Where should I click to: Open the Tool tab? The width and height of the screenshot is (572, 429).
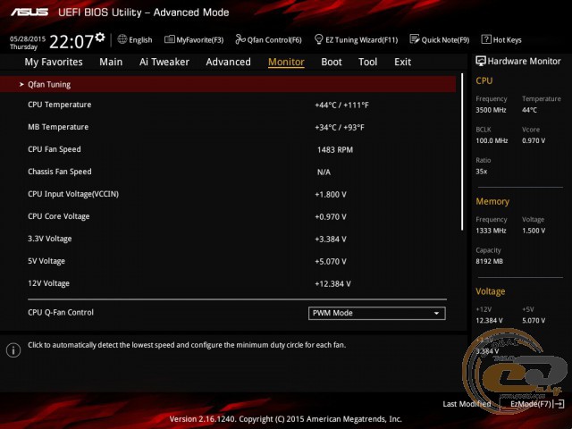click(367, 62)
